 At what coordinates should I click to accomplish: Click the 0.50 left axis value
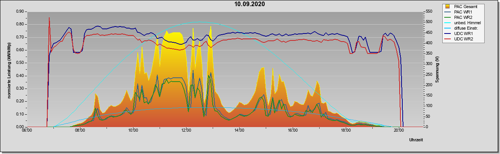(19, 63)
